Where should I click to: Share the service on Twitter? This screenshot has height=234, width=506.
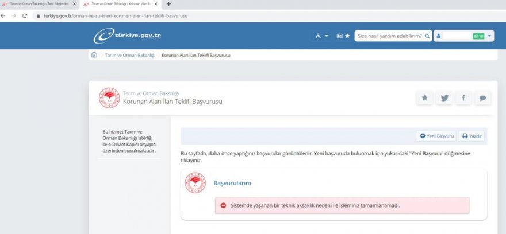pos(444,98)
